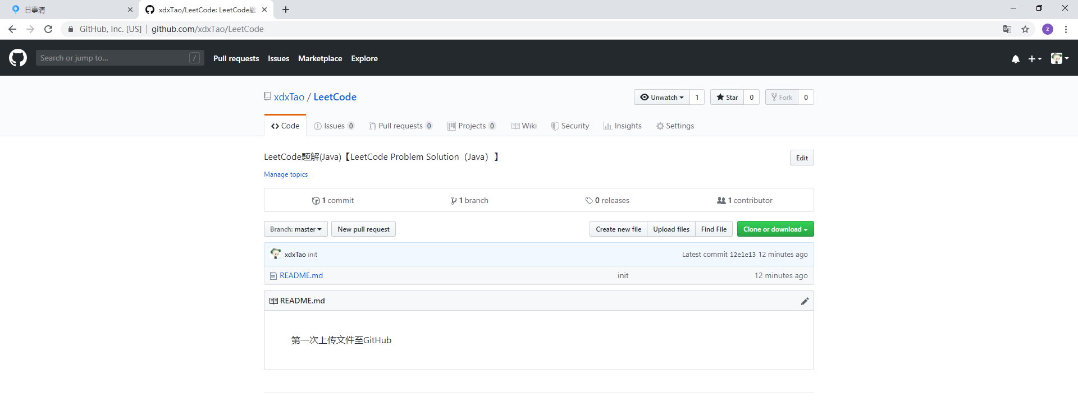Open the xdxTao owner link
This screenshot has height=406, width=1078.
(x=289, y=97)
